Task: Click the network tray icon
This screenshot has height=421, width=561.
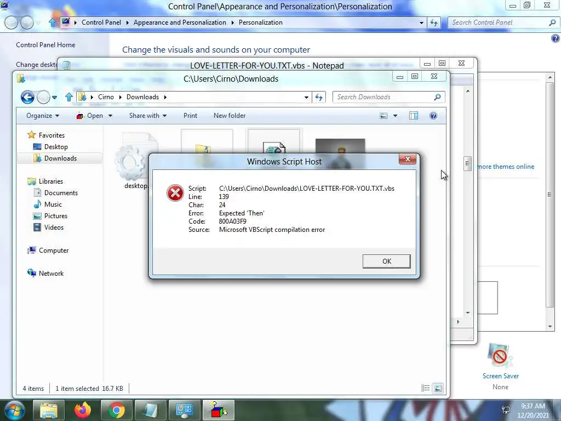Action: [506, 410]
